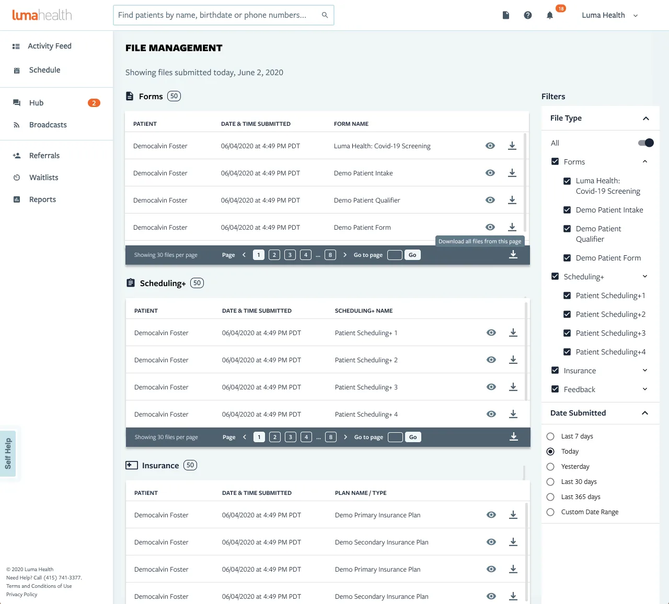Collapse the File Type filter section
The height and width of the screenshot is (604, 669).
tap(646, 119)
